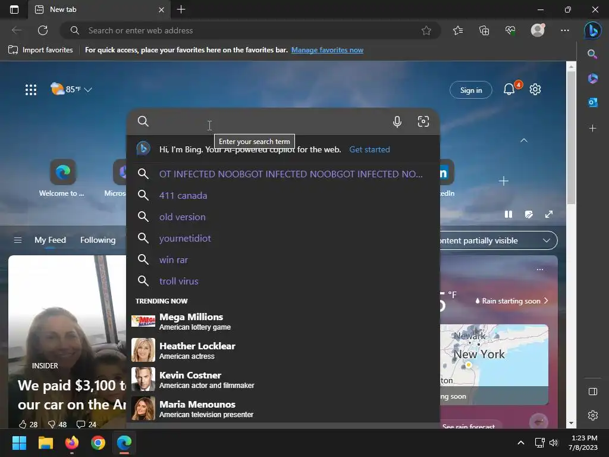Viewport: 609px width, 457px height.
Task: Open the notifications bell icon
Action: [x=509, y=89]
